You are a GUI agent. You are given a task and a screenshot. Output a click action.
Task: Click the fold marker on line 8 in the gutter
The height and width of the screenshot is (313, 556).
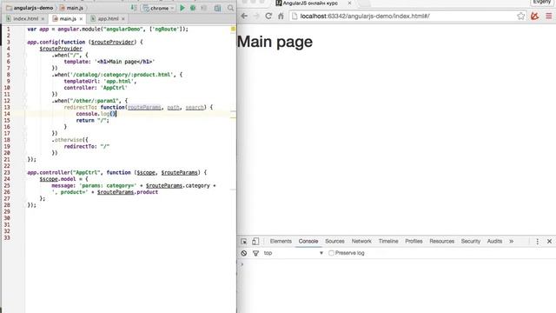25,75
